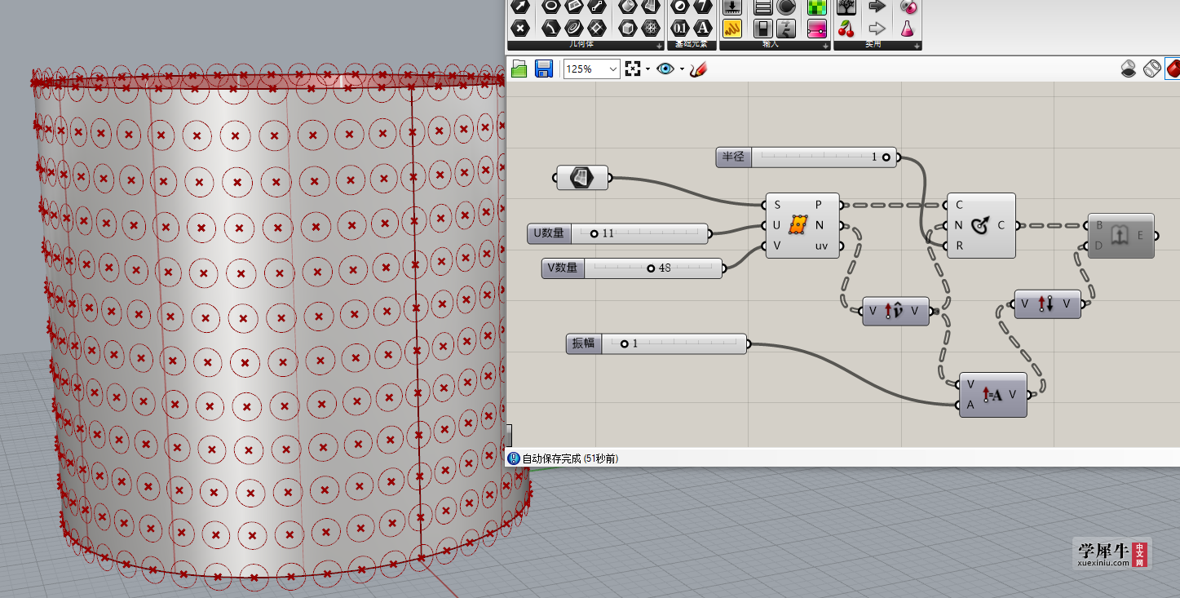Activate the sketch pencil tool
The width and height of the screenshot is (1180, 598).
[697, 69]
